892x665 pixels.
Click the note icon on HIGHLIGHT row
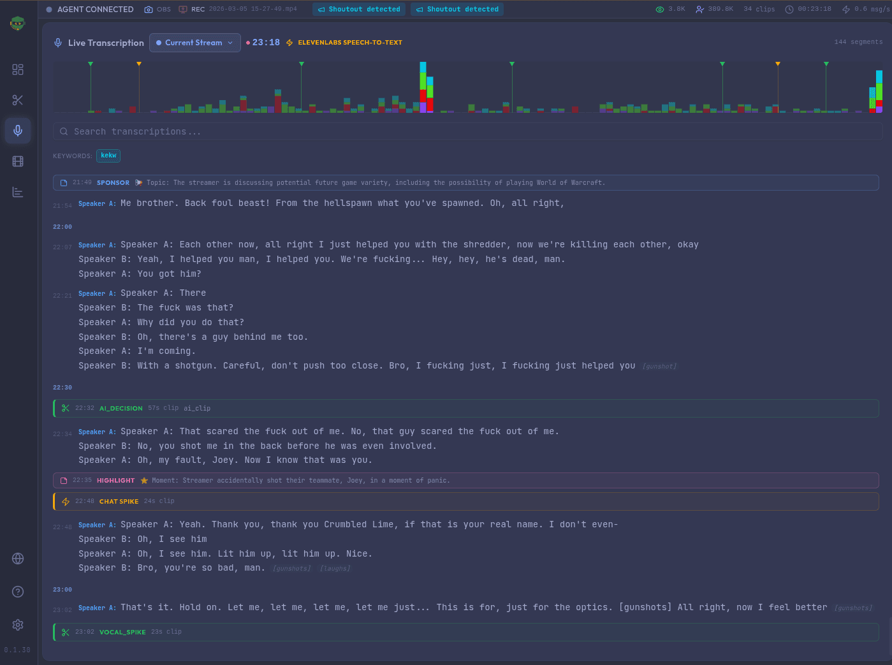(x=64, y=481)
